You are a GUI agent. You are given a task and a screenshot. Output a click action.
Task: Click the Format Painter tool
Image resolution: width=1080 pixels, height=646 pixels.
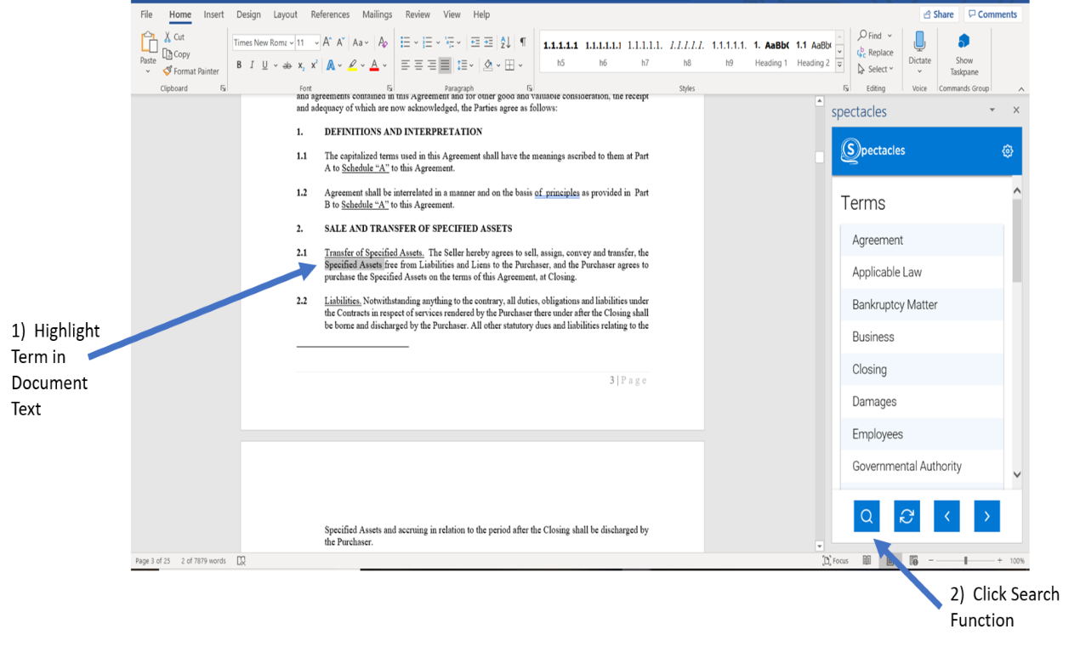[x=190, y=71]
